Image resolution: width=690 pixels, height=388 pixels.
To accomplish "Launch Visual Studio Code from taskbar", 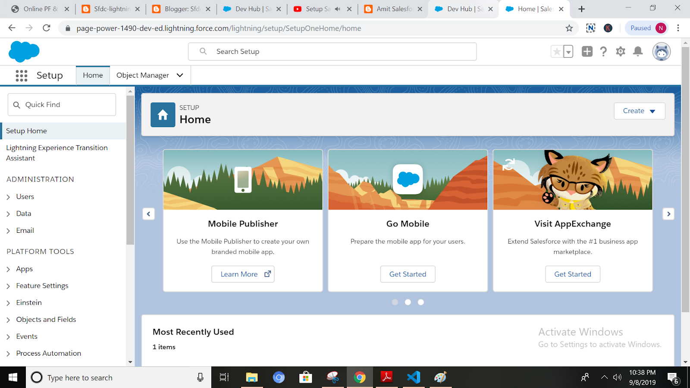I will click(414, 377).
